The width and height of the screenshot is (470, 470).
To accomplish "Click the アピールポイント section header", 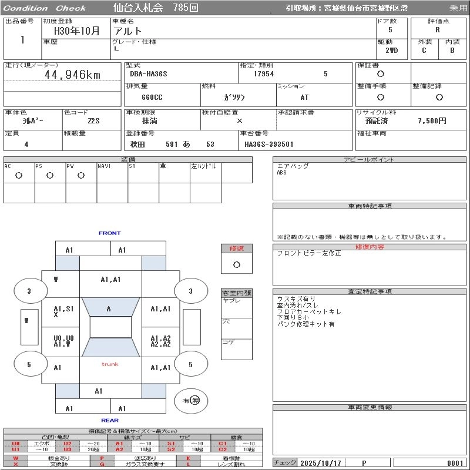I will (x=370, y=160).
